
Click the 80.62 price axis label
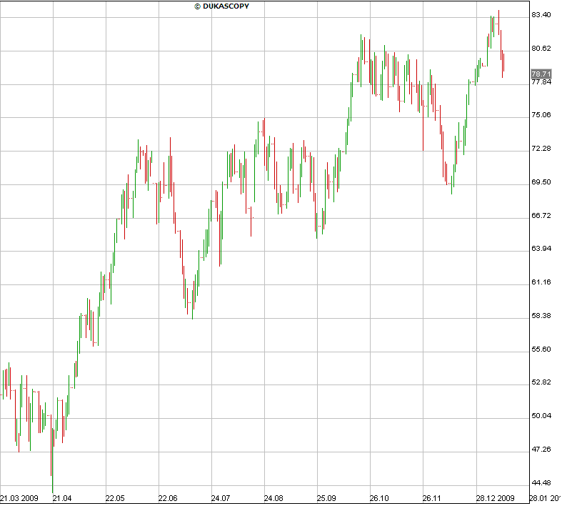[x=541, y=49]
